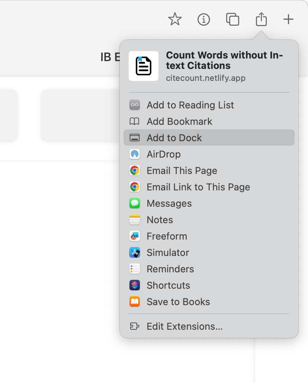Click the Simulator app icon
The image size is (308, 383).
[x=135, y=252]
